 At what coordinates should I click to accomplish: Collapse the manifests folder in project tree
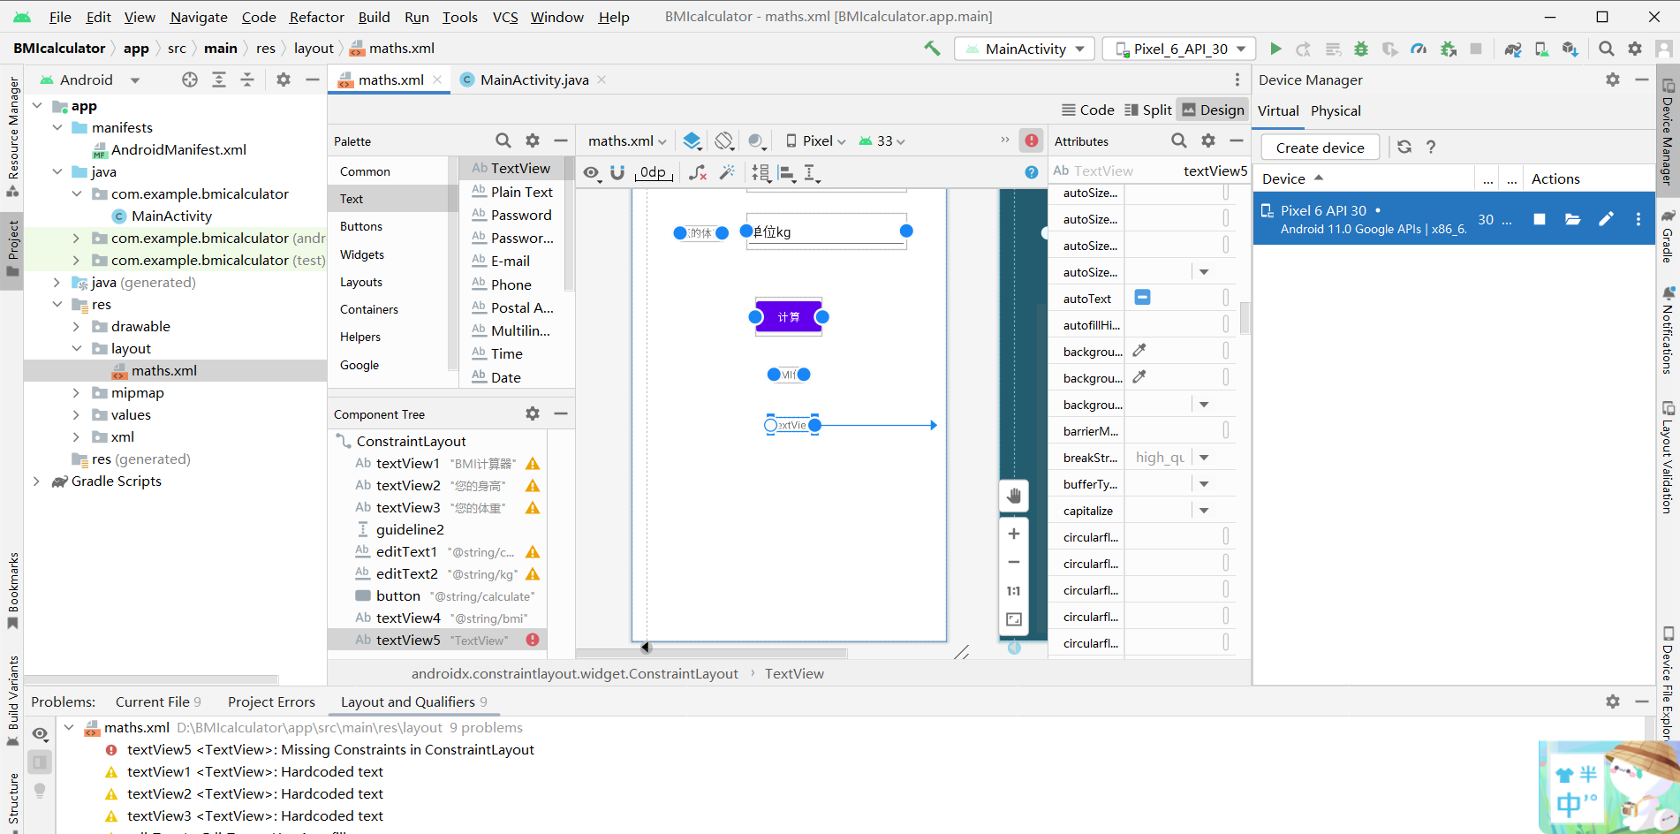[57, 127]
